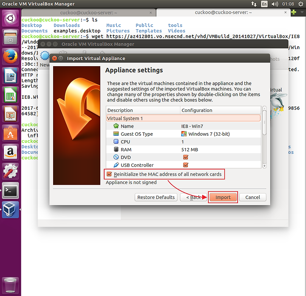
Task: Open the Files manager in the launcher
Action: click(x=10, y=37)
